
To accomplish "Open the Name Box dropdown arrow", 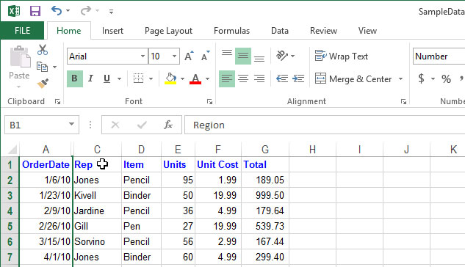I will click(71, 124).
